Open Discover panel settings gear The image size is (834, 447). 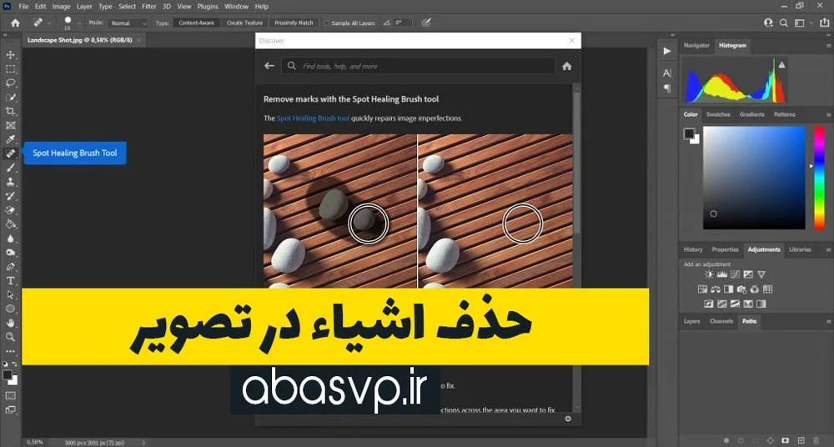567,419
